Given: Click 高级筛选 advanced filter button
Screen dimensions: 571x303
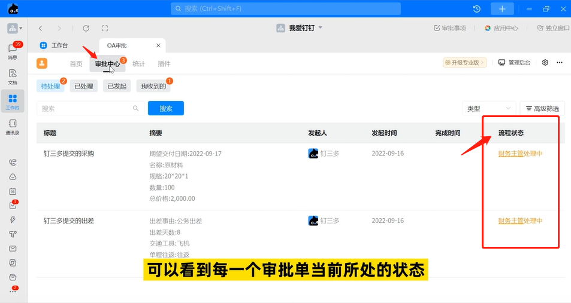Looking at the screenshot, I should click(x=542, y=108).
